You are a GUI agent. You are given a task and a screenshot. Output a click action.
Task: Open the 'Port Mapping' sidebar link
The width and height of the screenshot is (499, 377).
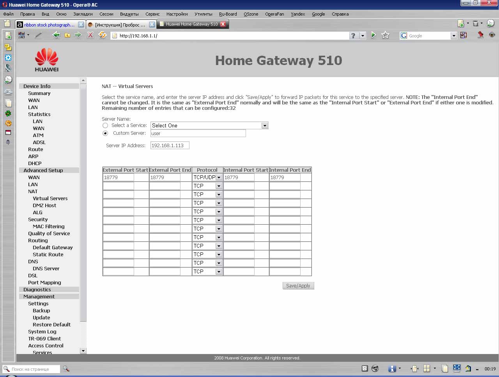click(44, 282)
